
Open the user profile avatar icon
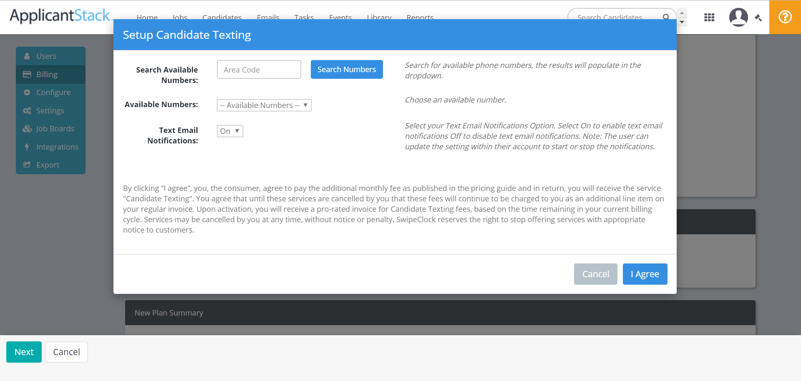click(738, 17)
